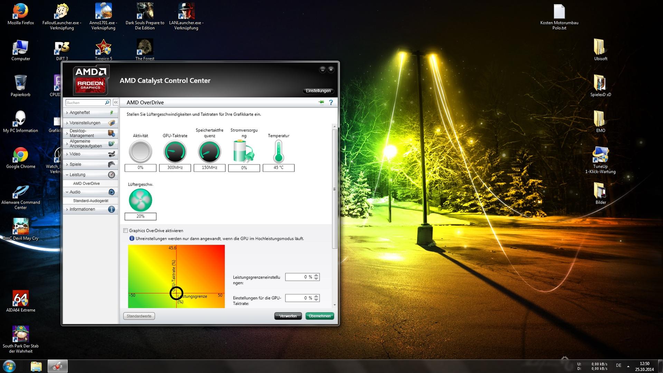The width and height of the screenshot is (663, 373).
Task: Launch TuneUp 1-Klick-Wartung
Action: (x=600, y=160)
